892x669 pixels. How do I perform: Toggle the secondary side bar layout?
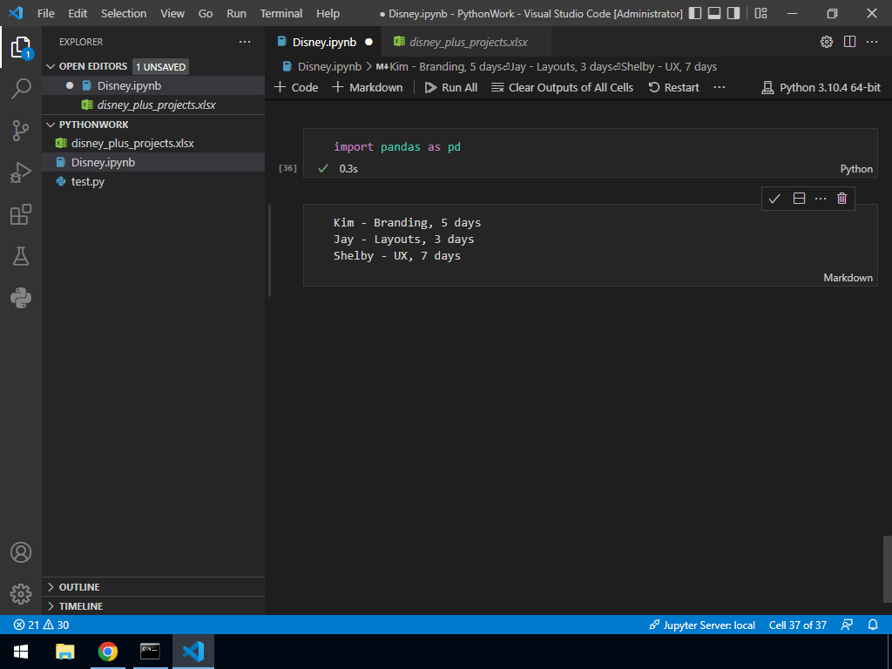(733, 14)
